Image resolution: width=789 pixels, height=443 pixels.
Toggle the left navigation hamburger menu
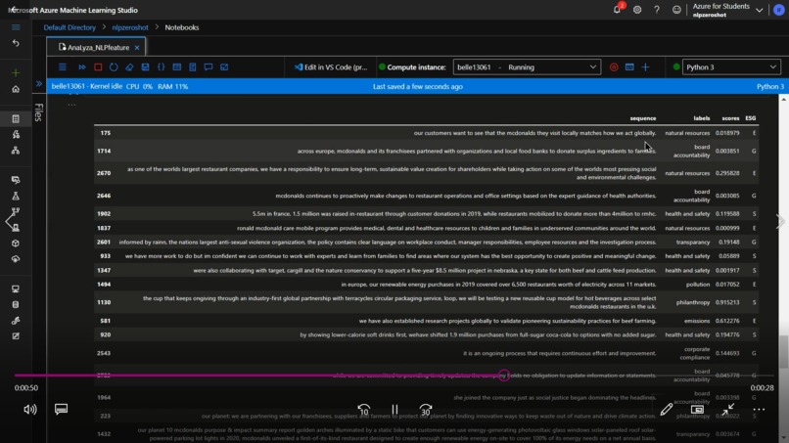click(x=16, y=27)
